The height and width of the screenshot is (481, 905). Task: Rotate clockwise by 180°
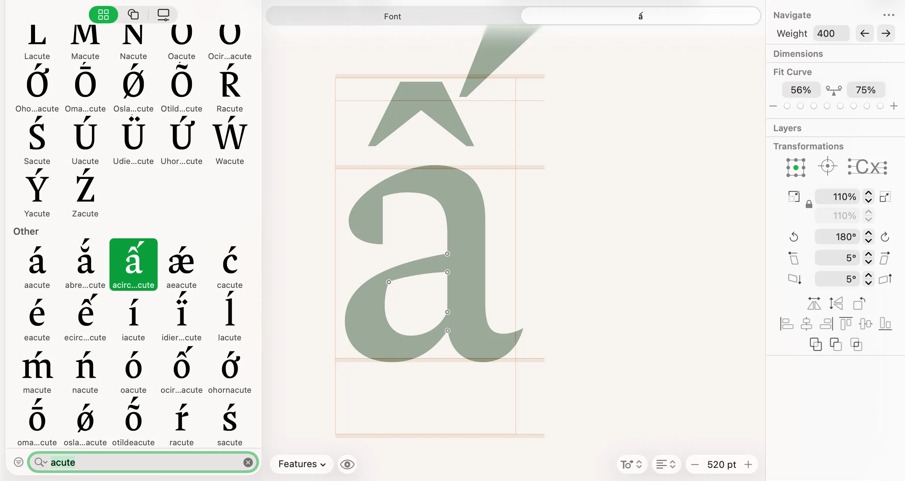pyautogui.click(x=885, y=237)
